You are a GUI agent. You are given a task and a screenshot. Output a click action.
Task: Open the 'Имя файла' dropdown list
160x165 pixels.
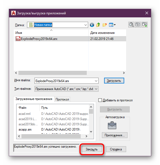point(96,81)
